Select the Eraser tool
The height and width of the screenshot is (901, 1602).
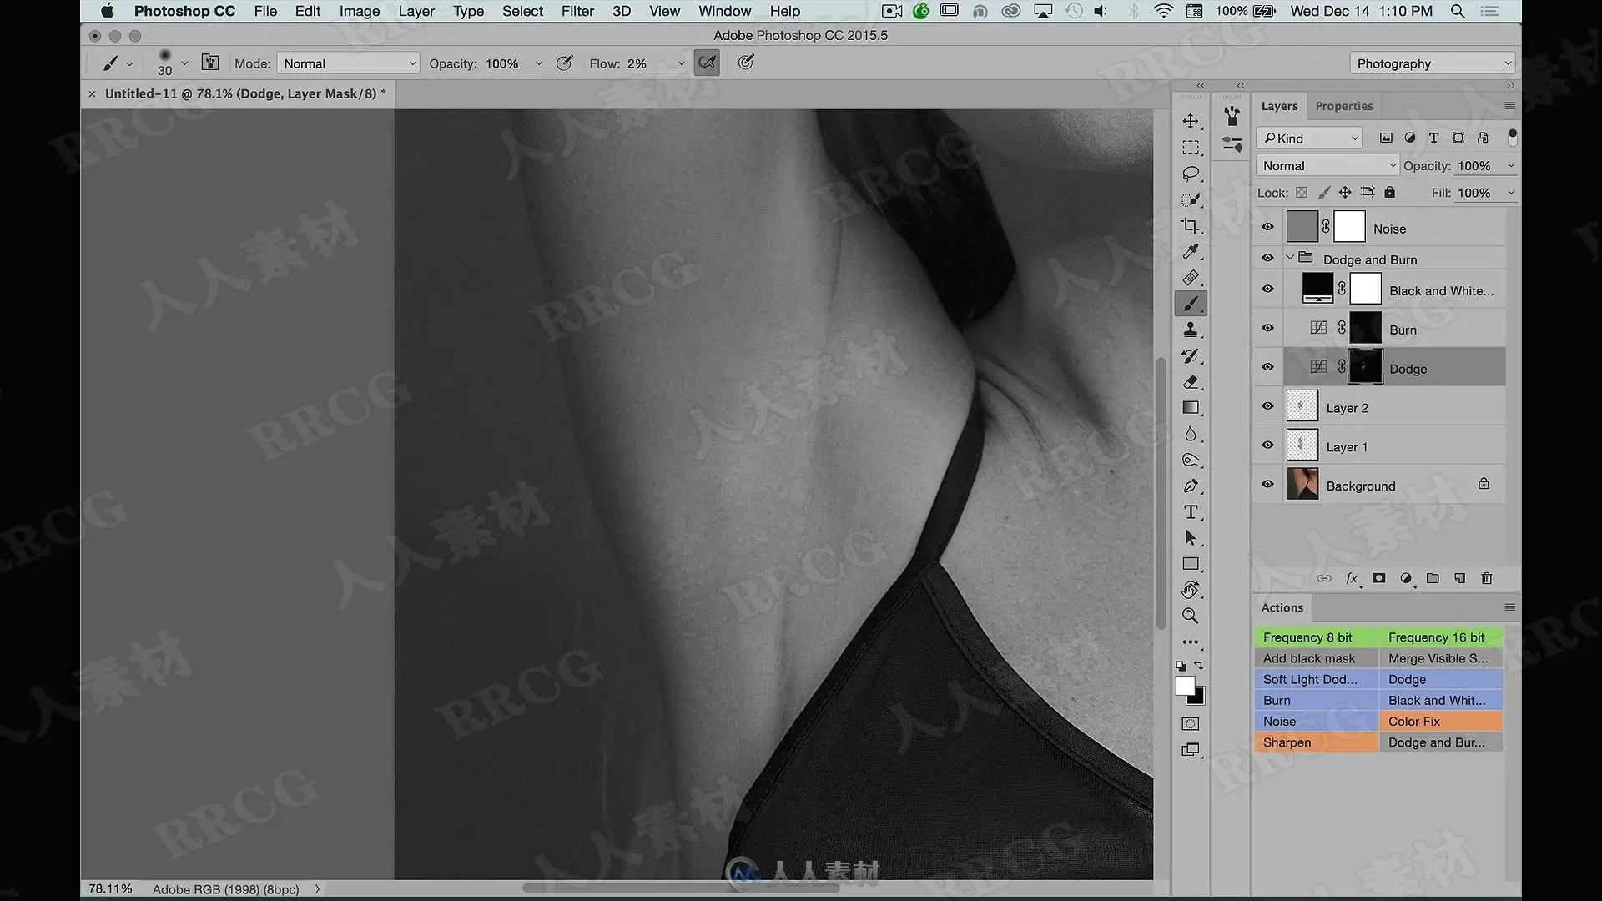(x=1191, y=382)
